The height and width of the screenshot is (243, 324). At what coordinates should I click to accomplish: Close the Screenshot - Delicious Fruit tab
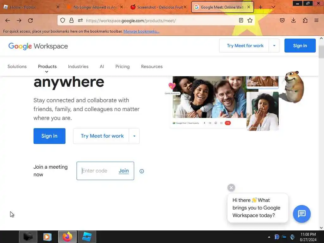click(185, 7)
